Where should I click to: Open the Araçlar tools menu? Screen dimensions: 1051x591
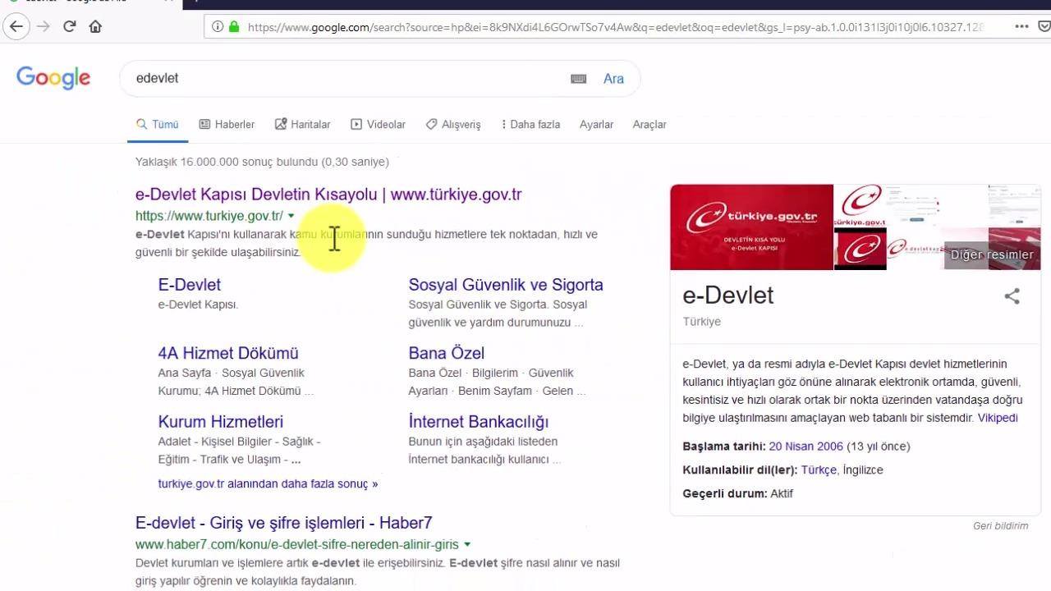click(649, 125)
